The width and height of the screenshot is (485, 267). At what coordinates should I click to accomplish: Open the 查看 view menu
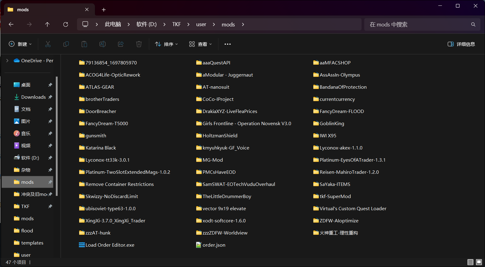pyautogui.click(x=200, y=44)
